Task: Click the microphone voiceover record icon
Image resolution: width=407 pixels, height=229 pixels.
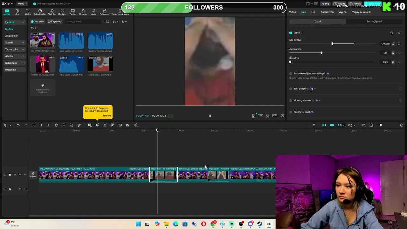Action: pos(314,125)
